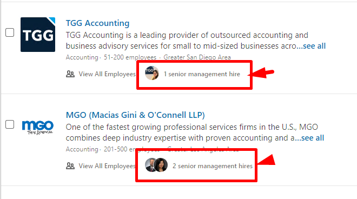Image resolution: width=357 pixels, height=199 pixels.
Task: Click the 1 senior management hire text
Action: pyautogui.click(x=202, y=74)
